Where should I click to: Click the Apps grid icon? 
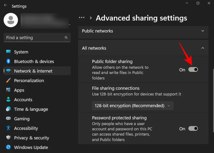8,90
